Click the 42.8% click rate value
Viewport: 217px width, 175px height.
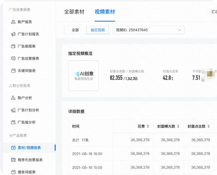click(168, 78)
